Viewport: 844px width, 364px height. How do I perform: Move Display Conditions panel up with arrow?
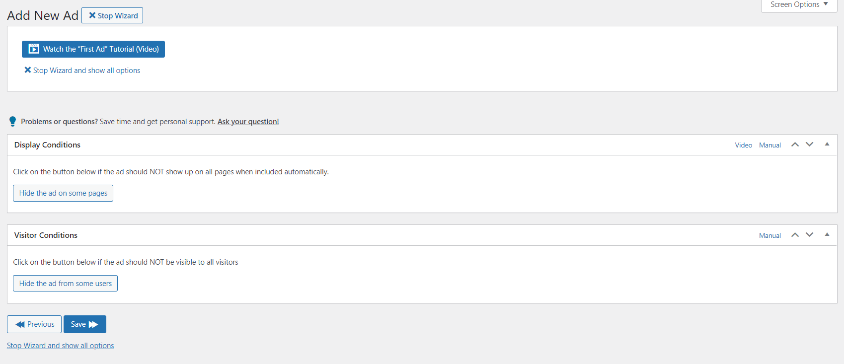[795, 145]
